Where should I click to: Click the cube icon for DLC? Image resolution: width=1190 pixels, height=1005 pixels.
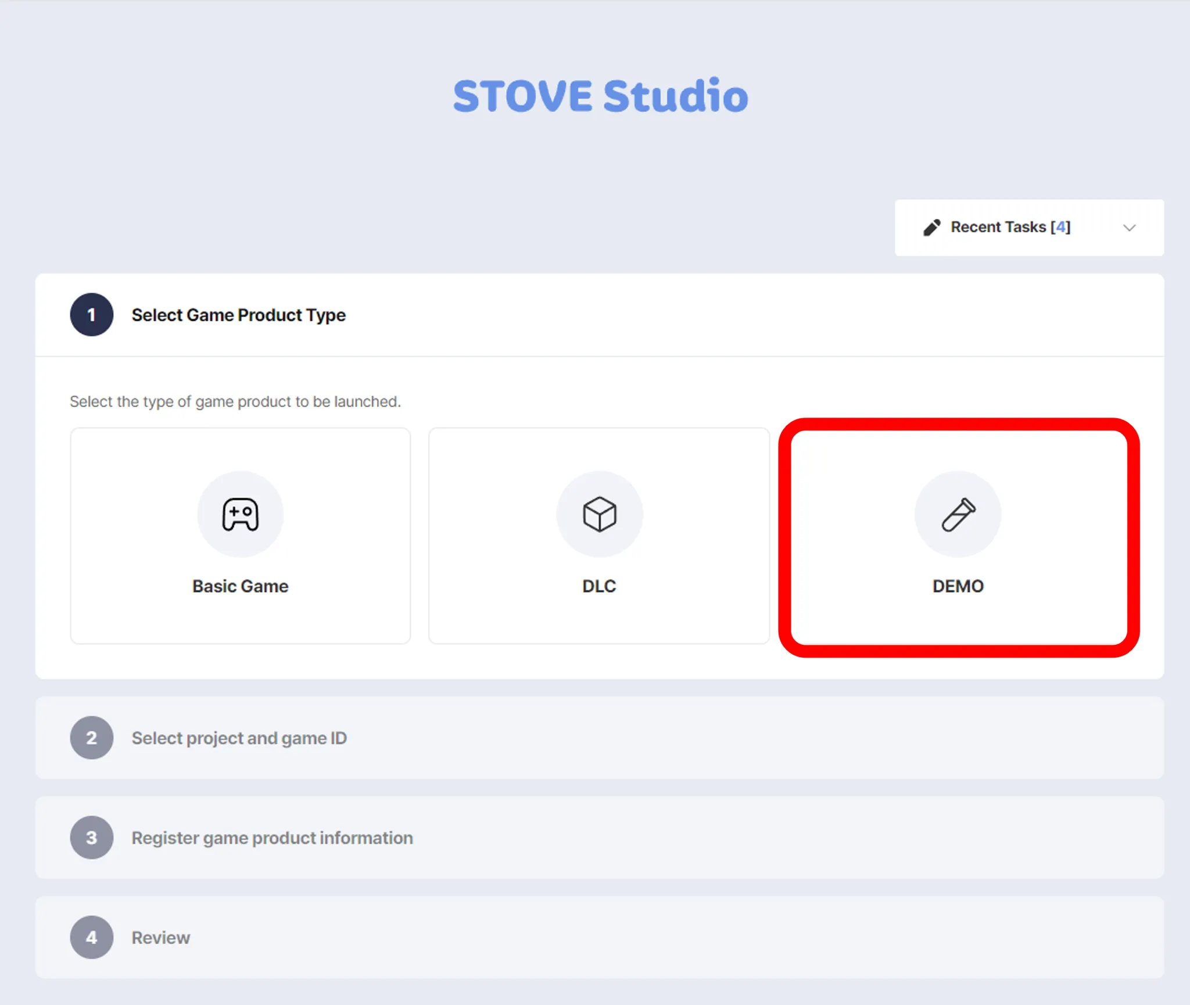[599, 514]
